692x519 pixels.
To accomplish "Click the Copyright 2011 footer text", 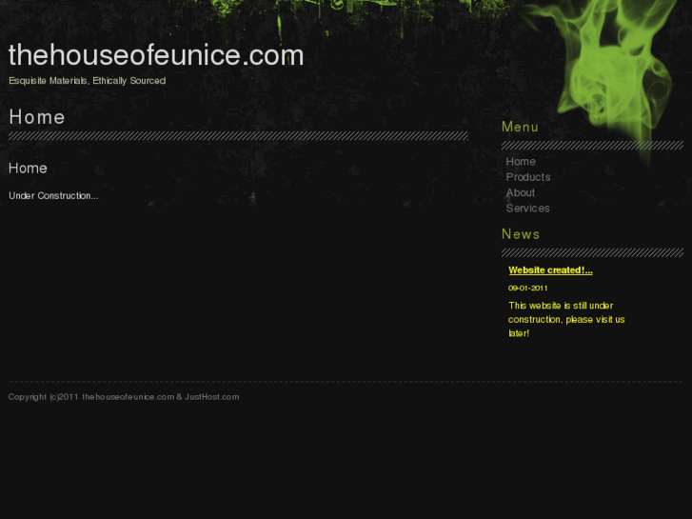I will coord(124,397).
